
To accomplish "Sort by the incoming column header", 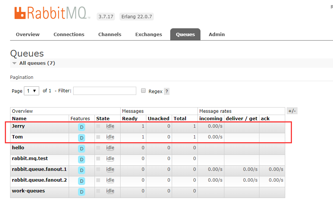I will click(x=211, y=119).
